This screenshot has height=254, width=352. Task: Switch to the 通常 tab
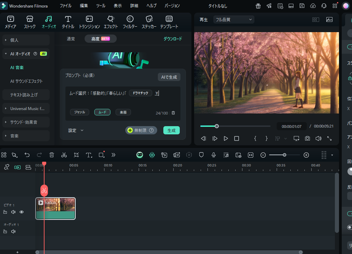(x=71, y=39)
